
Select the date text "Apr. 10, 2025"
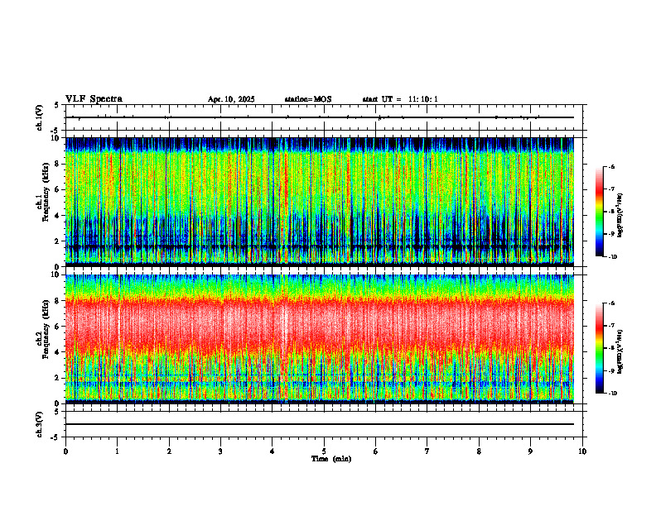[231, 99]
